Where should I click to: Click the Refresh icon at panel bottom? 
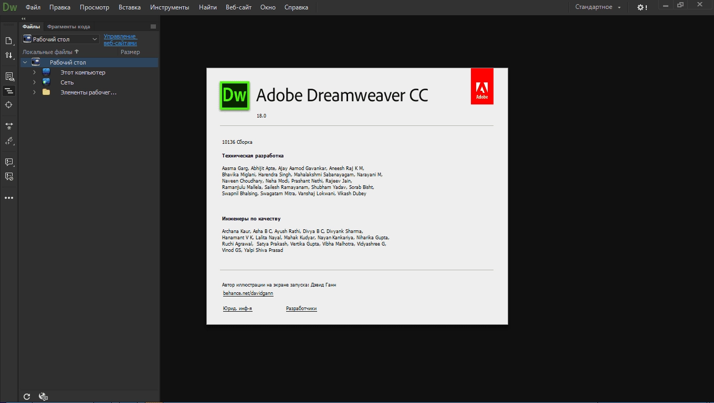tap(27, 397)
